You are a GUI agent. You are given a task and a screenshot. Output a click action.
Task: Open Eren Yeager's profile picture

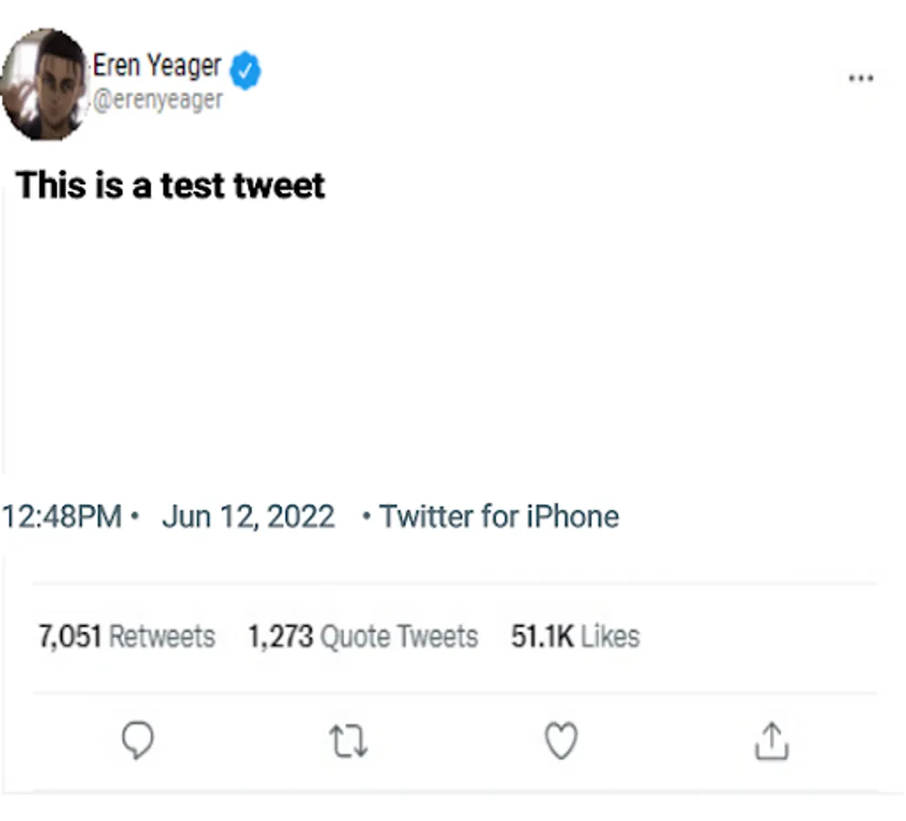44,84
